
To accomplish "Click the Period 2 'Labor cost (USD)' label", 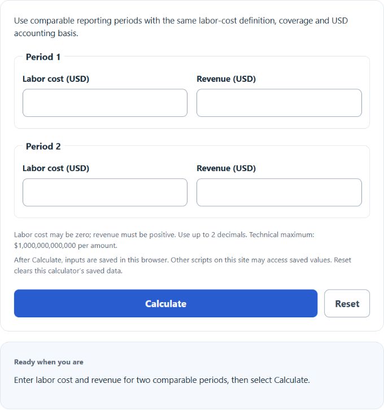I will (x=56, y=168).
